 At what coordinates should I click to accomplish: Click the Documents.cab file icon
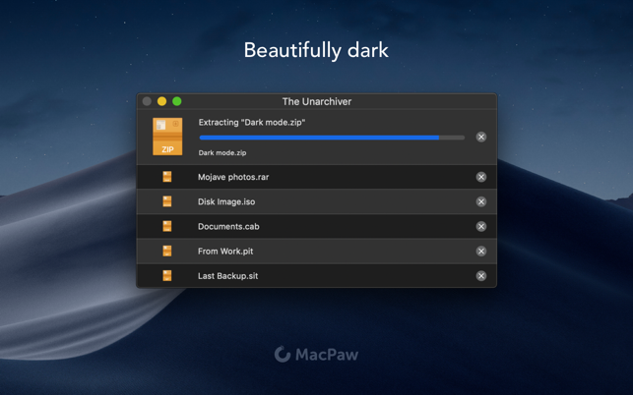tap(167, 226)
